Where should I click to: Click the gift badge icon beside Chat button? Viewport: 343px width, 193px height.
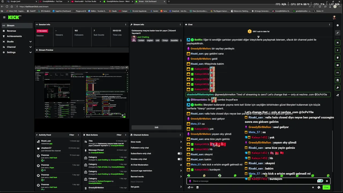click(x=319, y=187)
